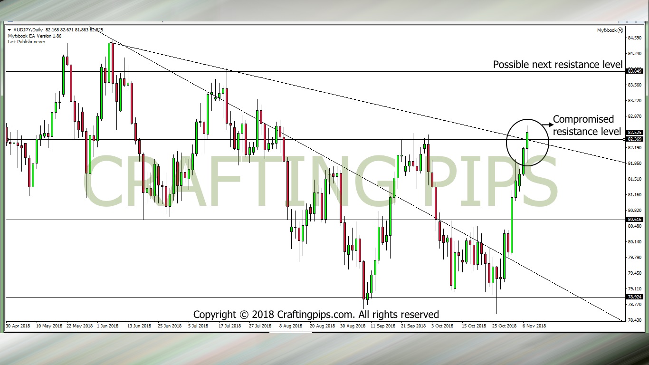Click the 8 Aug 2018 date label

pyautogui.click(x=291, y=326)
